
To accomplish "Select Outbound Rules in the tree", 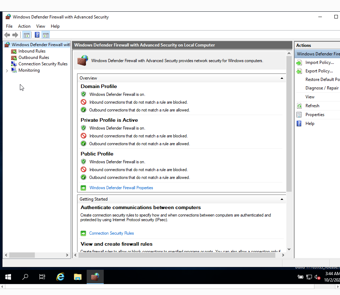I will pos(34,58).
